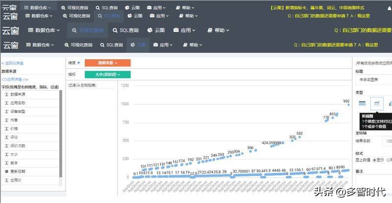Click the 应用 briefcase icon in the bar with 可视化查询 highlighted
Viewport: 392px width, 203px height.
pyautogui.click(x=176, y=30)
